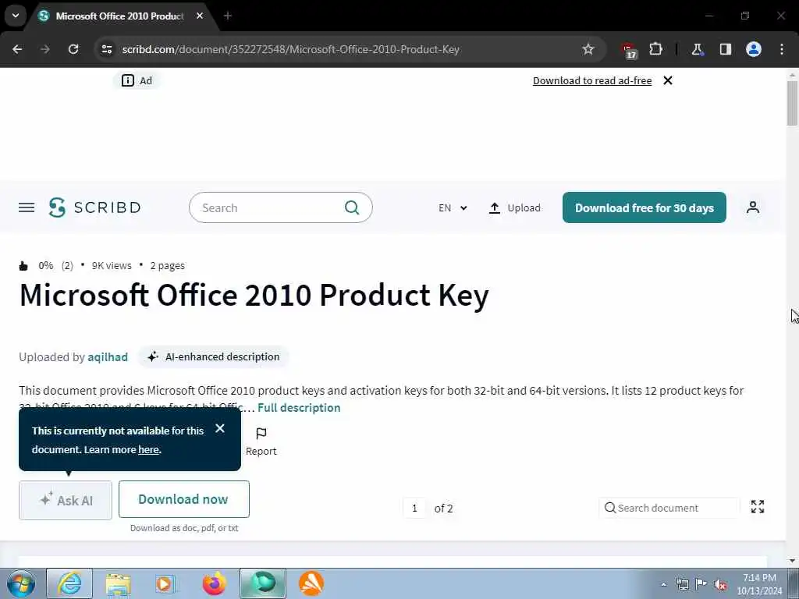Open media player from taskbar
This screenshot has width=799, height=599.
(165, 583)
